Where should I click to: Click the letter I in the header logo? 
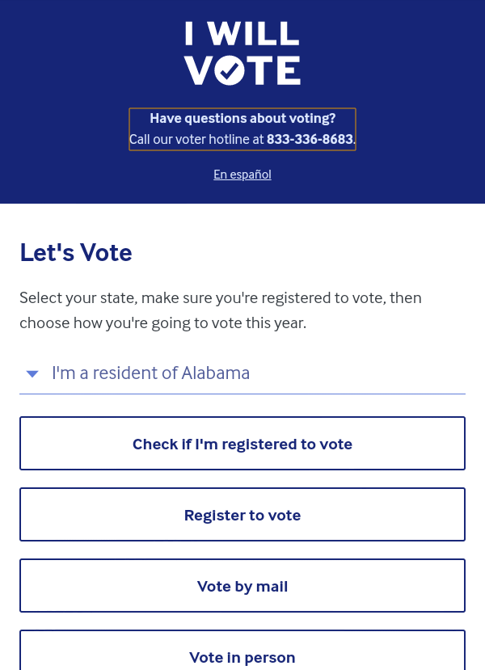click(x=189, y=33)
